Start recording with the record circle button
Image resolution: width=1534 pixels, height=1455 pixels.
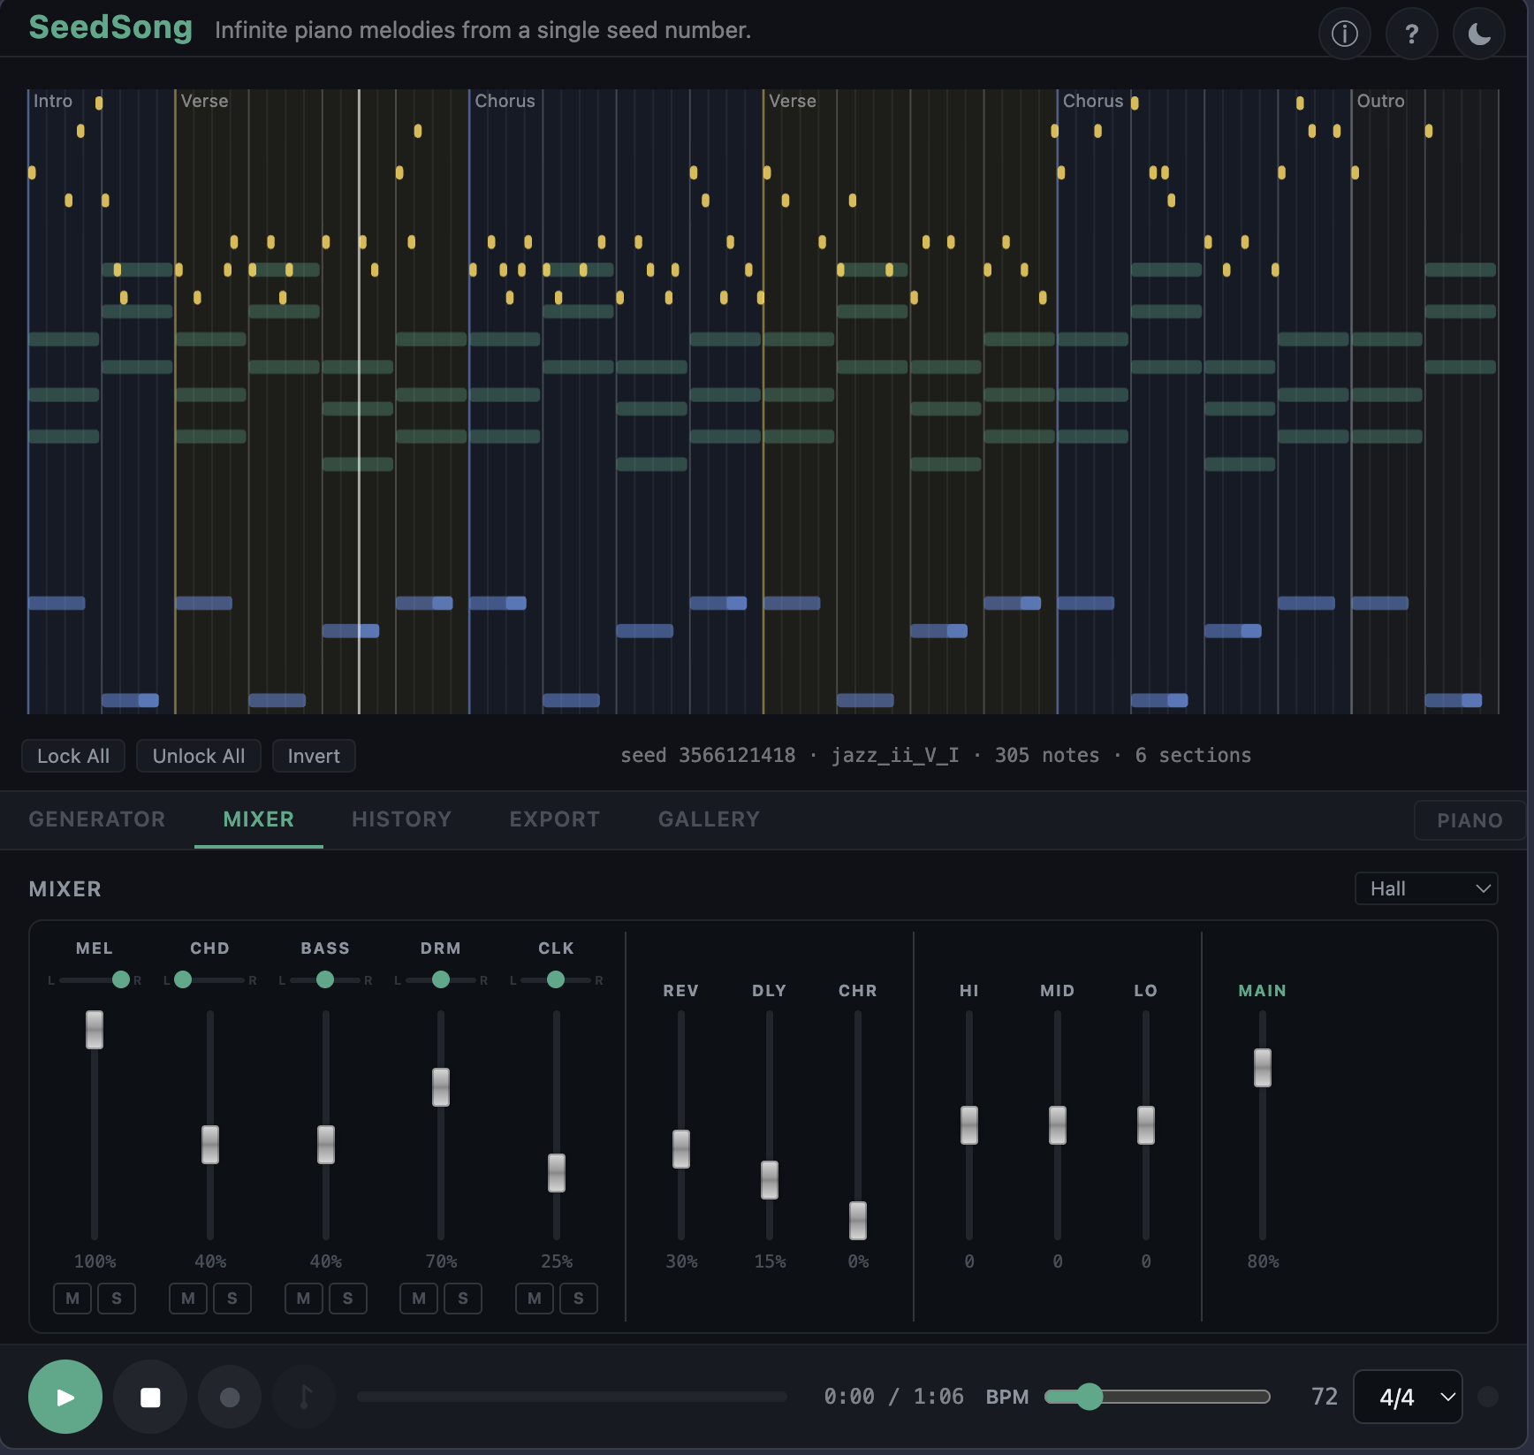[230, 1397]
